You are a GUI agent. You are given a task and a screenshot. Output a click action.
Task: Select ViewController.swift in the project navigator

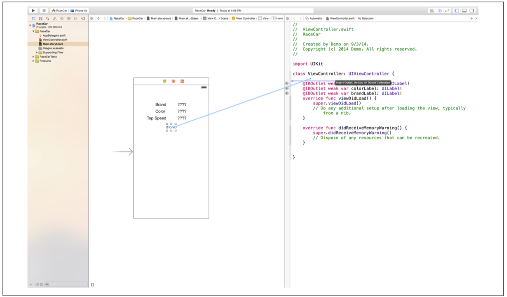click(x=54, y=40)
